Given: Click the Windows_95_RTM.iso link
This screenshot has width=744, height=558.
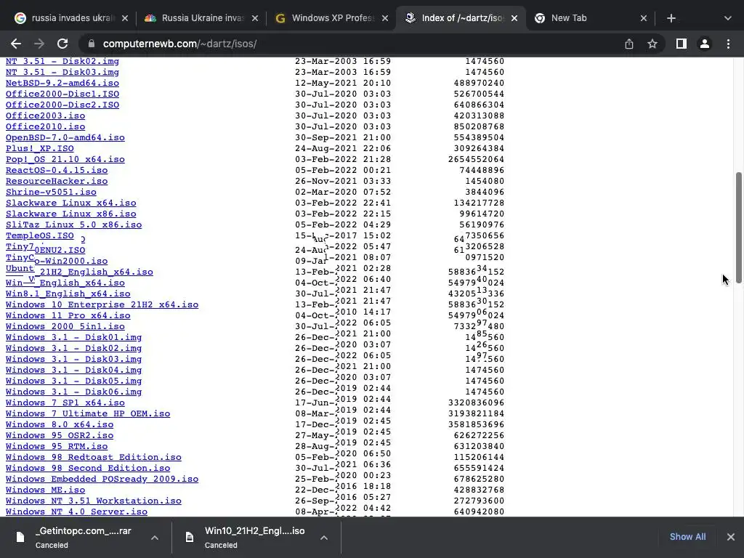Looking at the screenshot, I should click(57, 447).
